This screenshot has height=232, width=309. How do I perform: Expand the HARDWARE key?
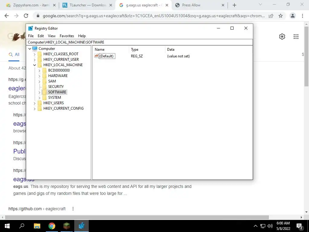pyautogui.click(x=39, y=76)
